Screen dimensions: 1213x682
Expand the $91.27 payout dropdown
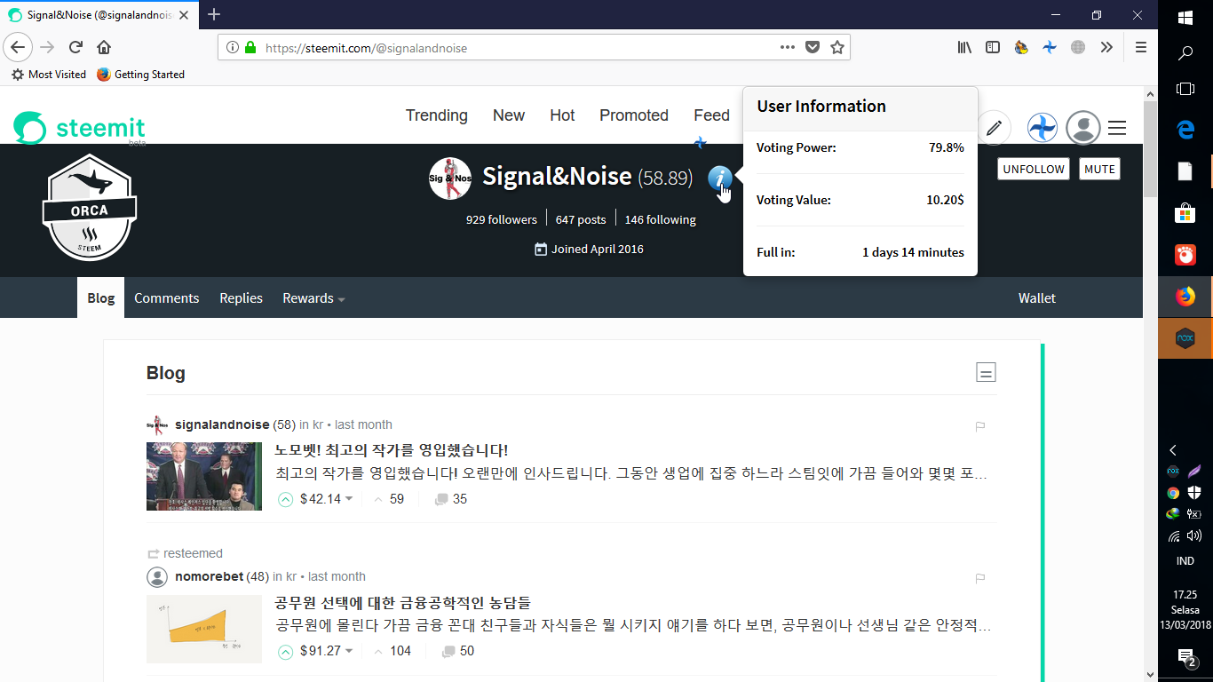[x=349, y=651]
